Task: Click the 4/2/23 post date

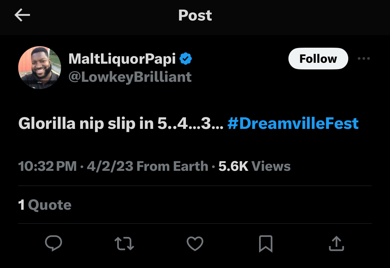Action: pyautogui.click(x=110, y=166)
